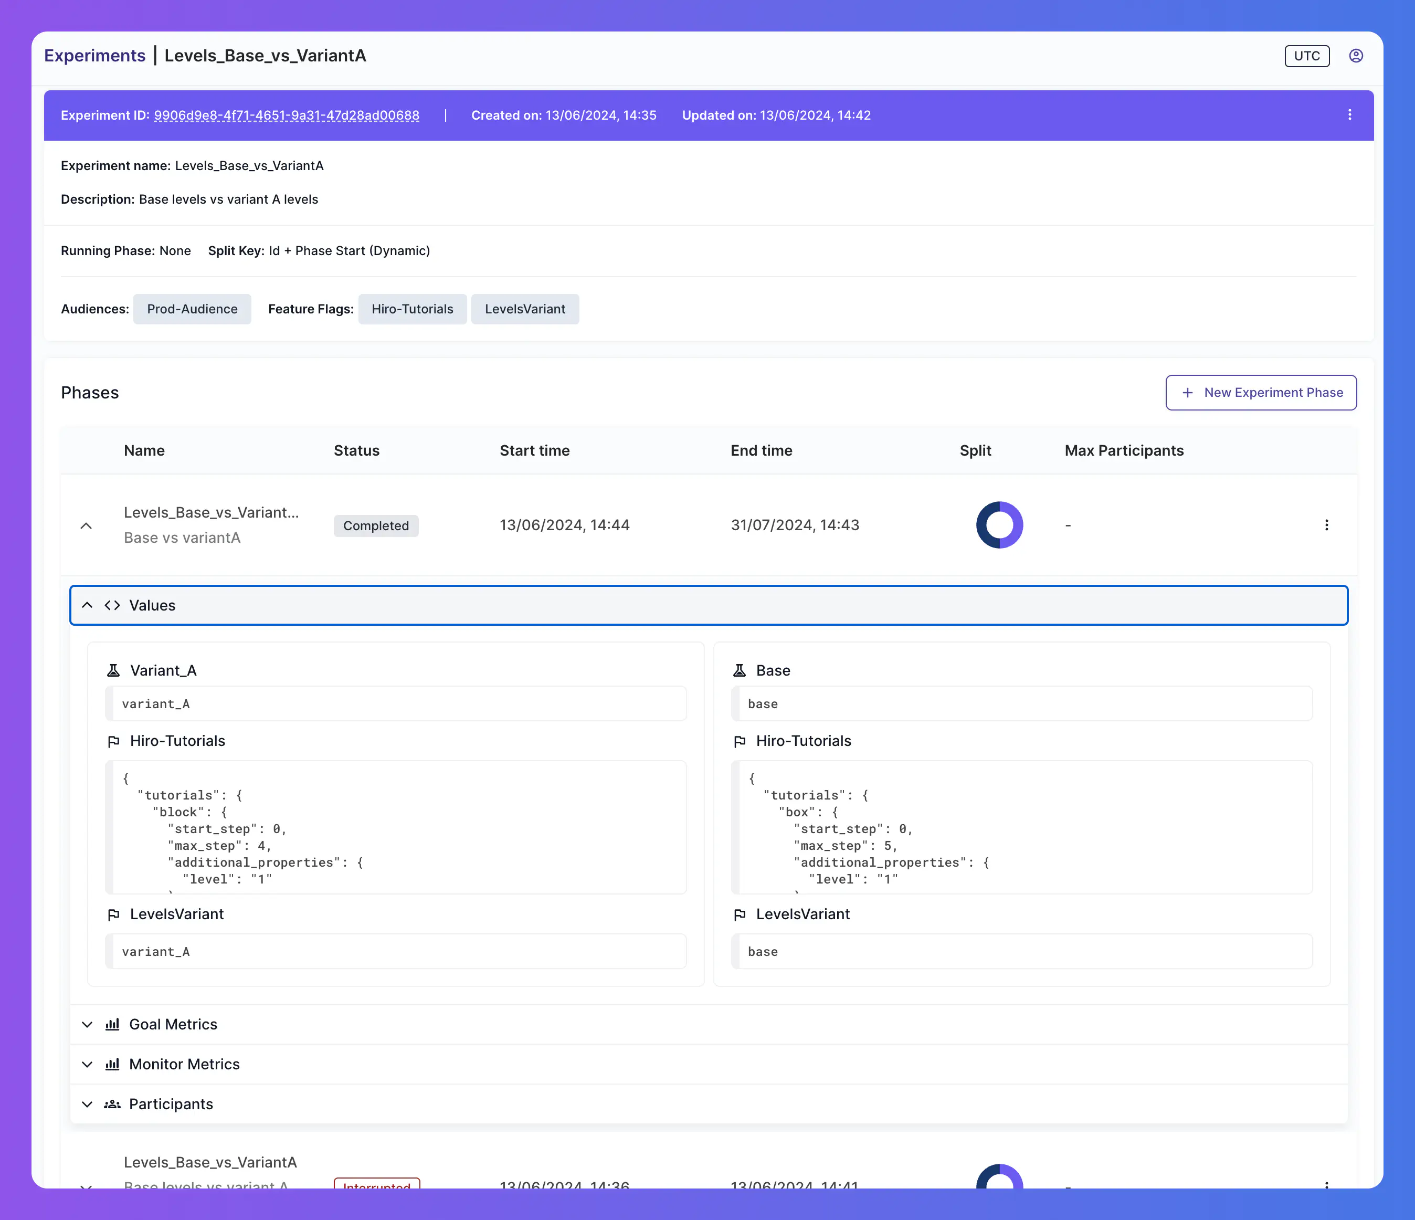Image resolution: width=1415 pixels, height=1220 pixels.
Task: Click the bar chart icon beside Goal Metrics
Action: (x=112, y=1025)
